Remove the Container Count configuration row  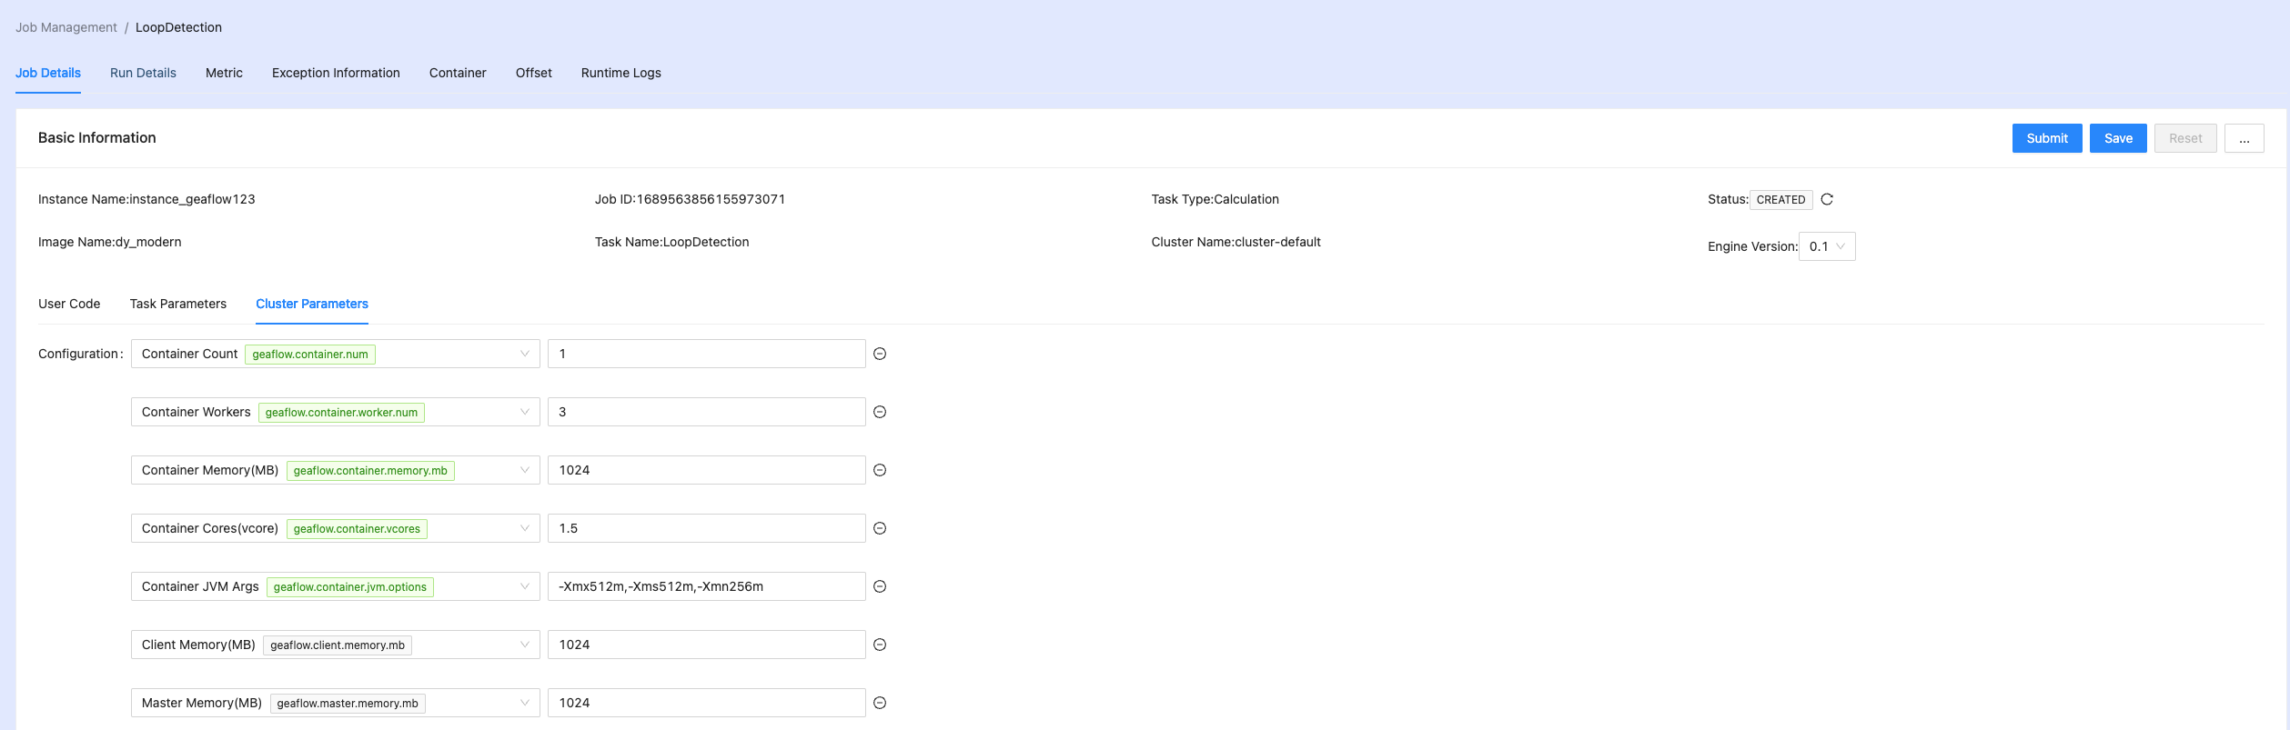click(880, 354)
